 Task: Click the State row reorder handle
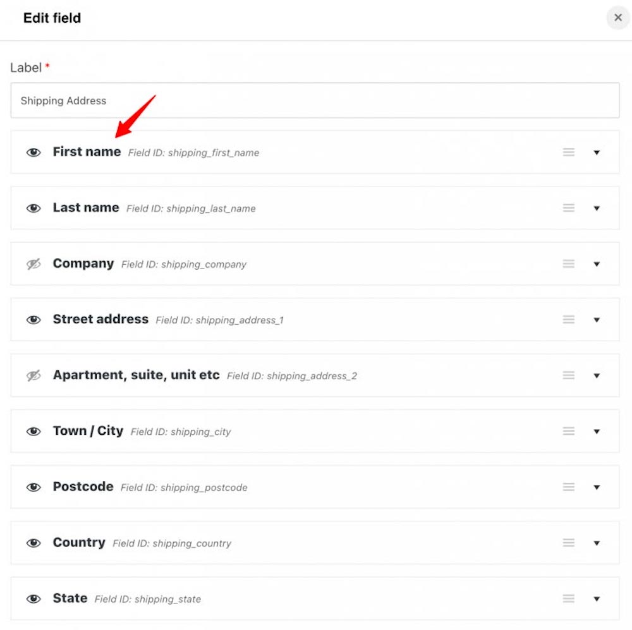(568, 598)
